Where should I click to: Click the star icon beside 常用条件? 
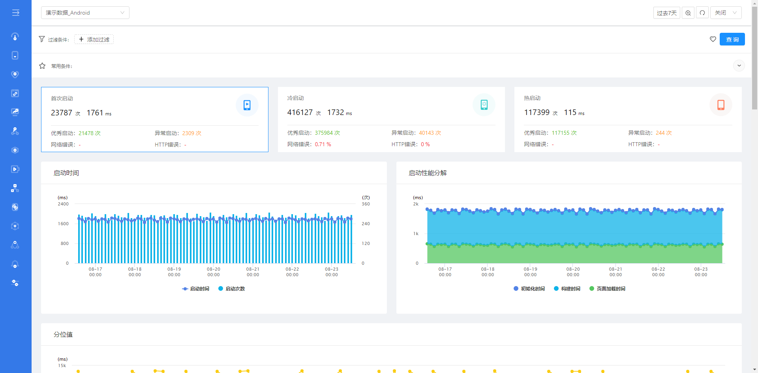42,66
